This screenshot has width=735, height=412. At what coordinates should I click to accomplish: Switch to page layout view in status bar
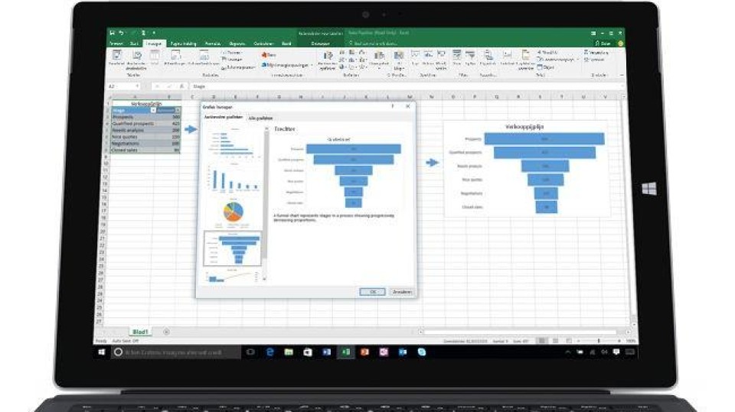(x=556, y=341)
